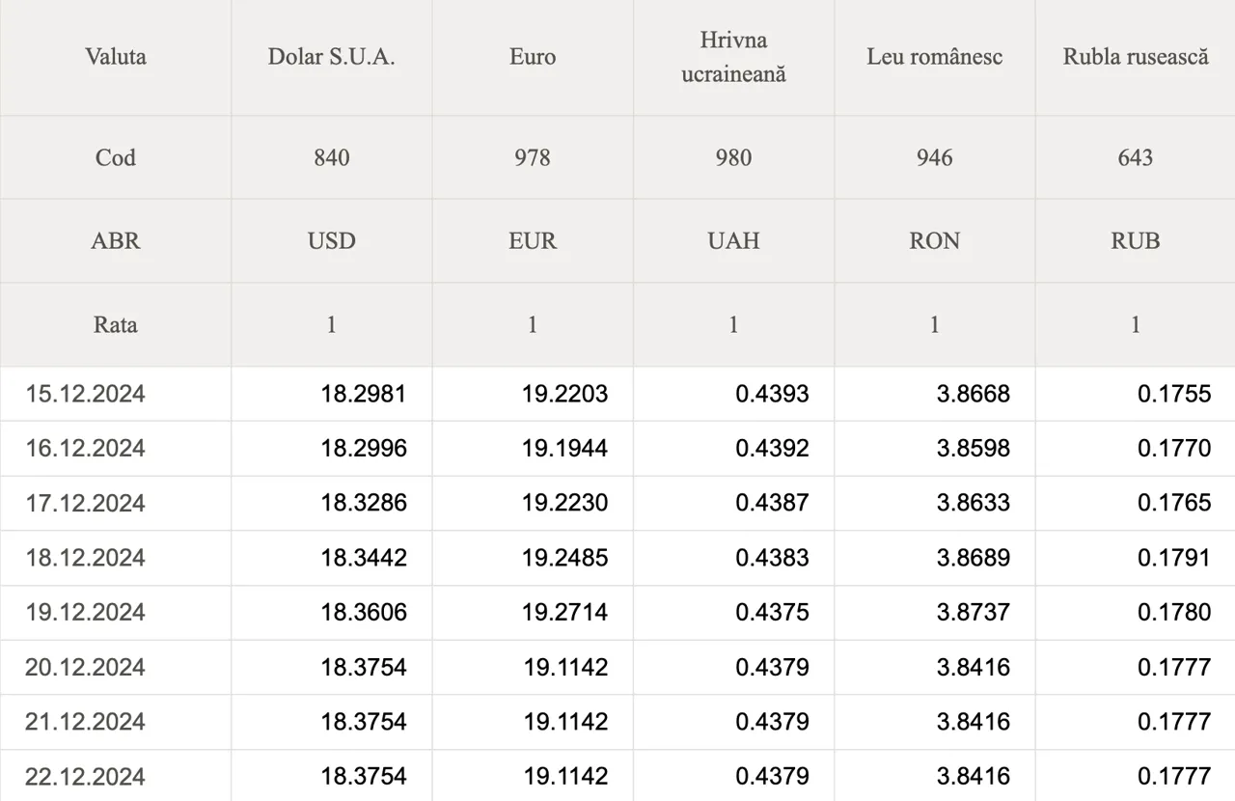This screenshot has width=1235, height=801.
Task: Select the EUR abbreviation cell
Action: pos(533,241)
